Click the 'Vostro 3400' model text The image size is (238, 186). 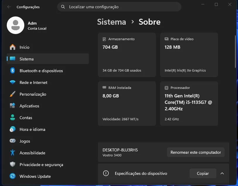tap(112, 155)
